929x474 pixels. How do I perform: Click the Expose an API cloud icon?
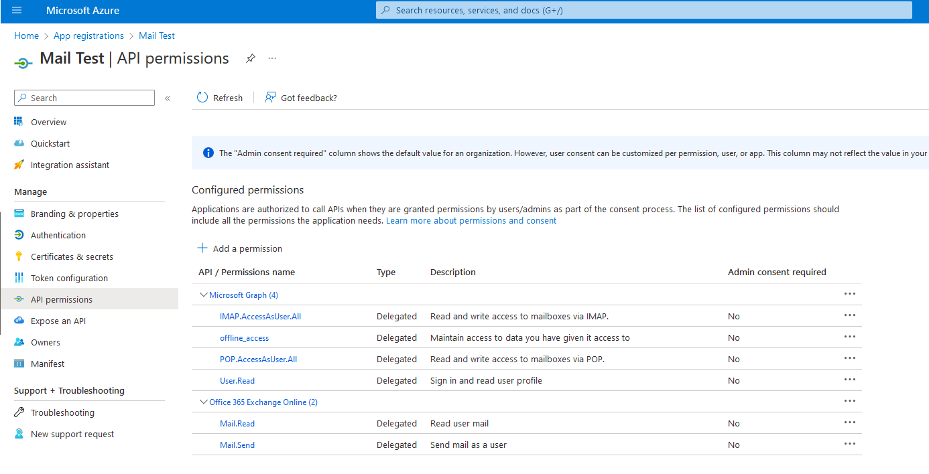tap(19, 321)
